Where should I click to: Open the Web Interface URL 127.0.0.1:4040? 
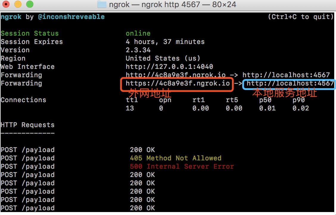point(169,67)
